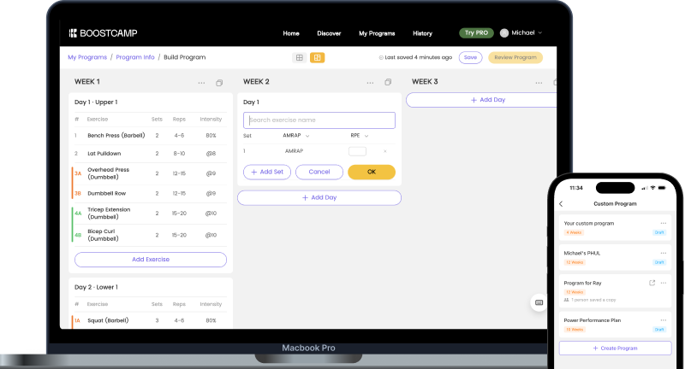Open Michael's PHUL program card
This screenshot has width=685, height=369.
615,257
